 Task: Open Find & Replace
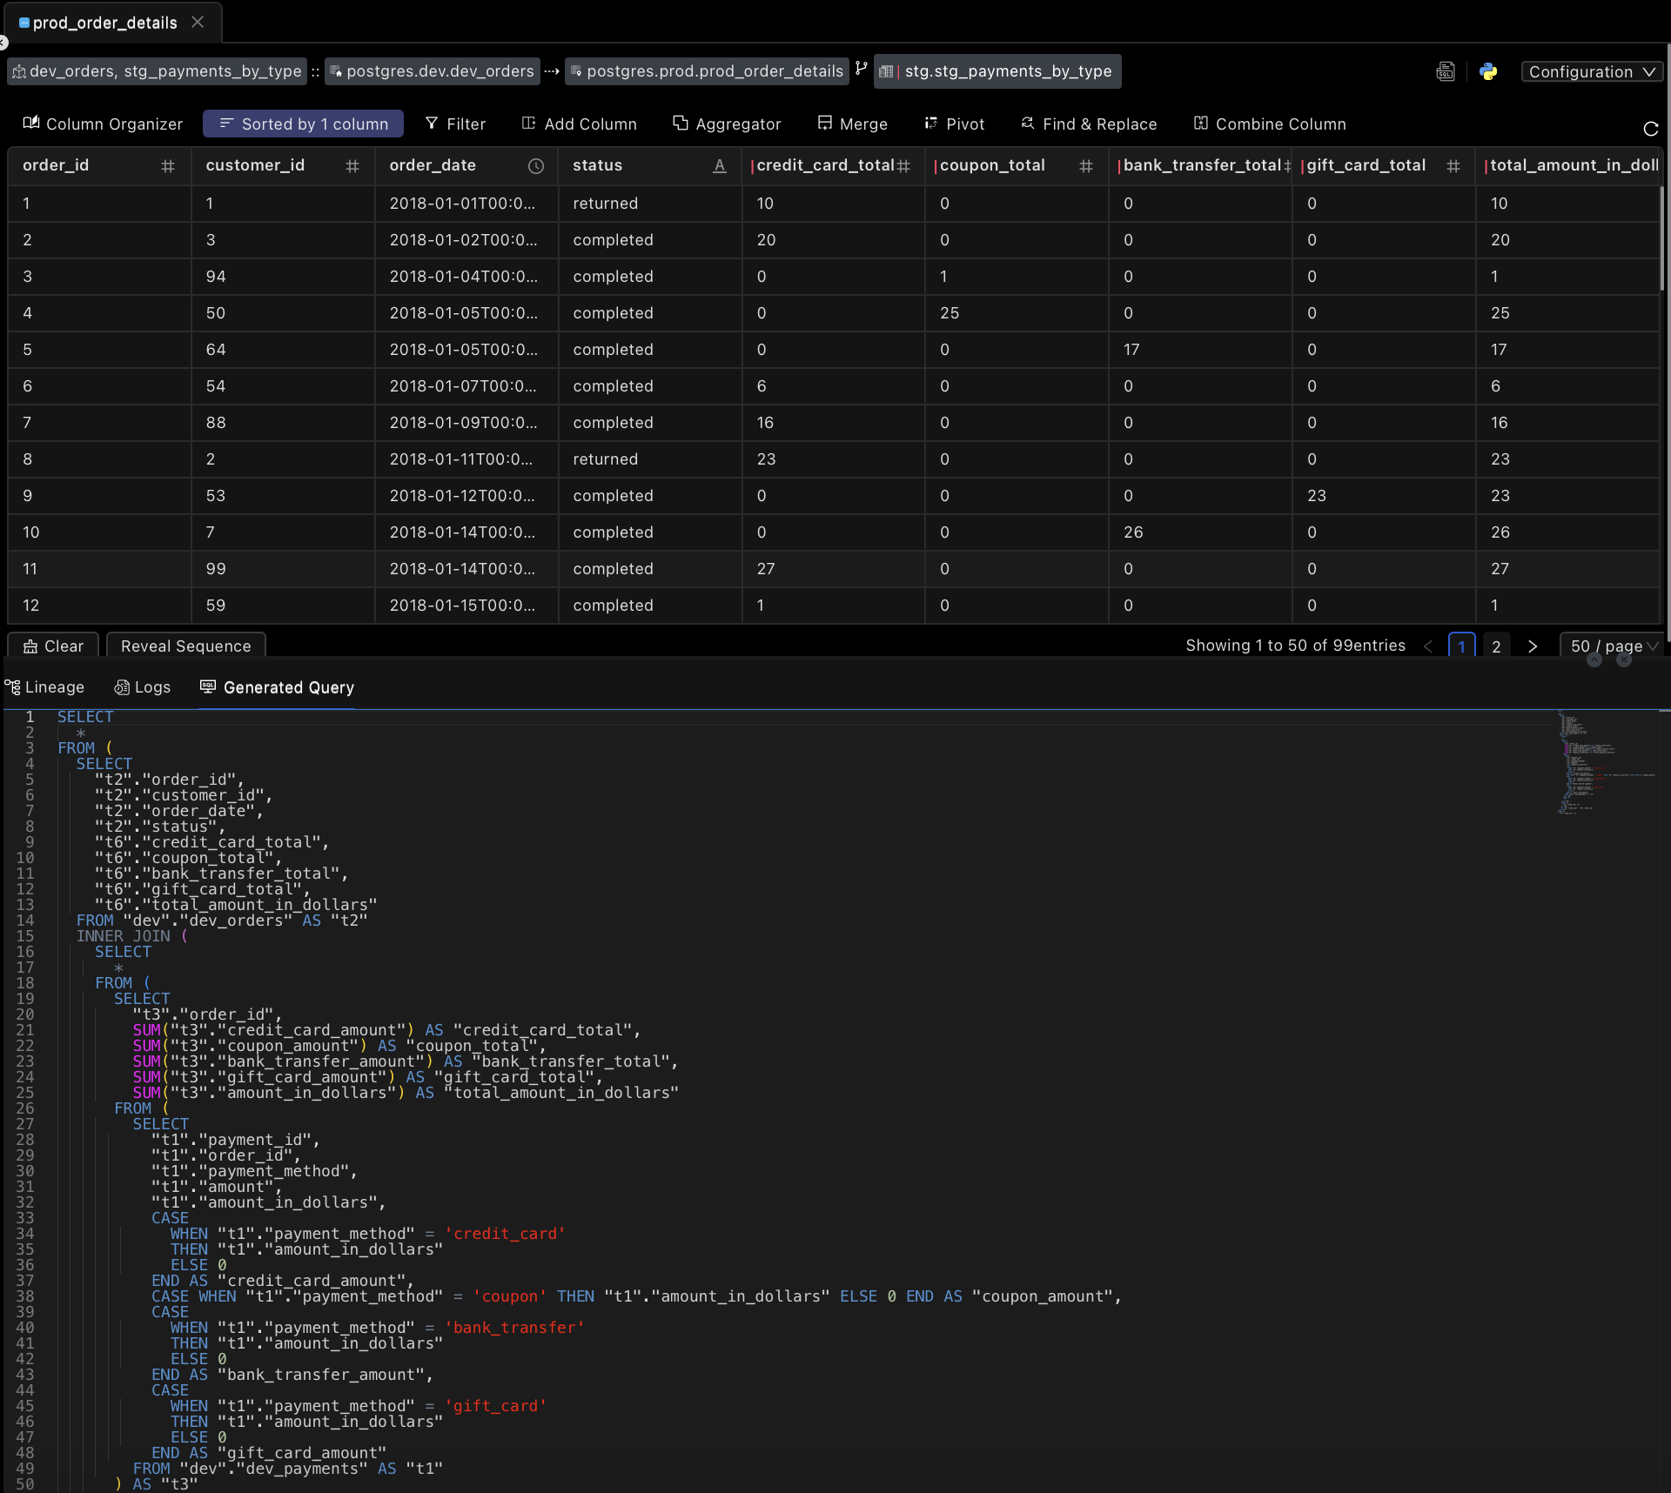(x=1089, y=124)
